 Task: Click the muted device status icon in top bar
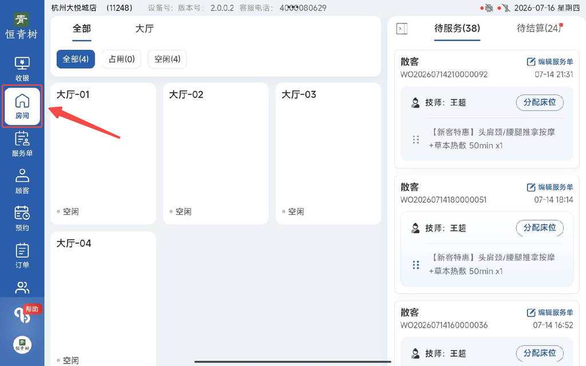(506, 8)
